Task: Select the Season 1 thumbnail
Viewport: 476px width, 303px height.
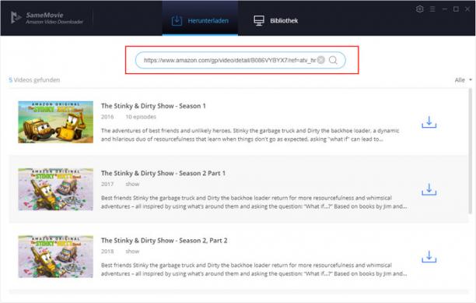Action: (x=55, y=122)
